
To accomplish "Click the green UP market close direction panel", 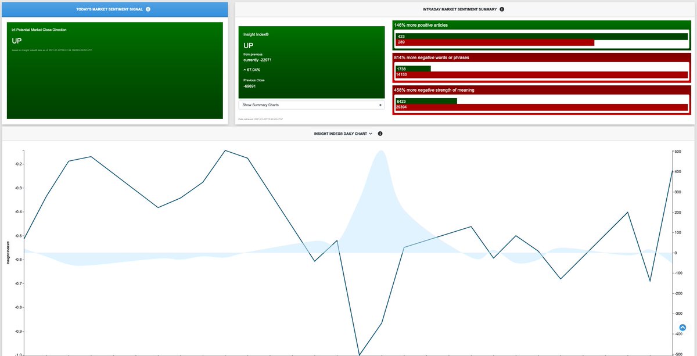I will pos(114,70).
